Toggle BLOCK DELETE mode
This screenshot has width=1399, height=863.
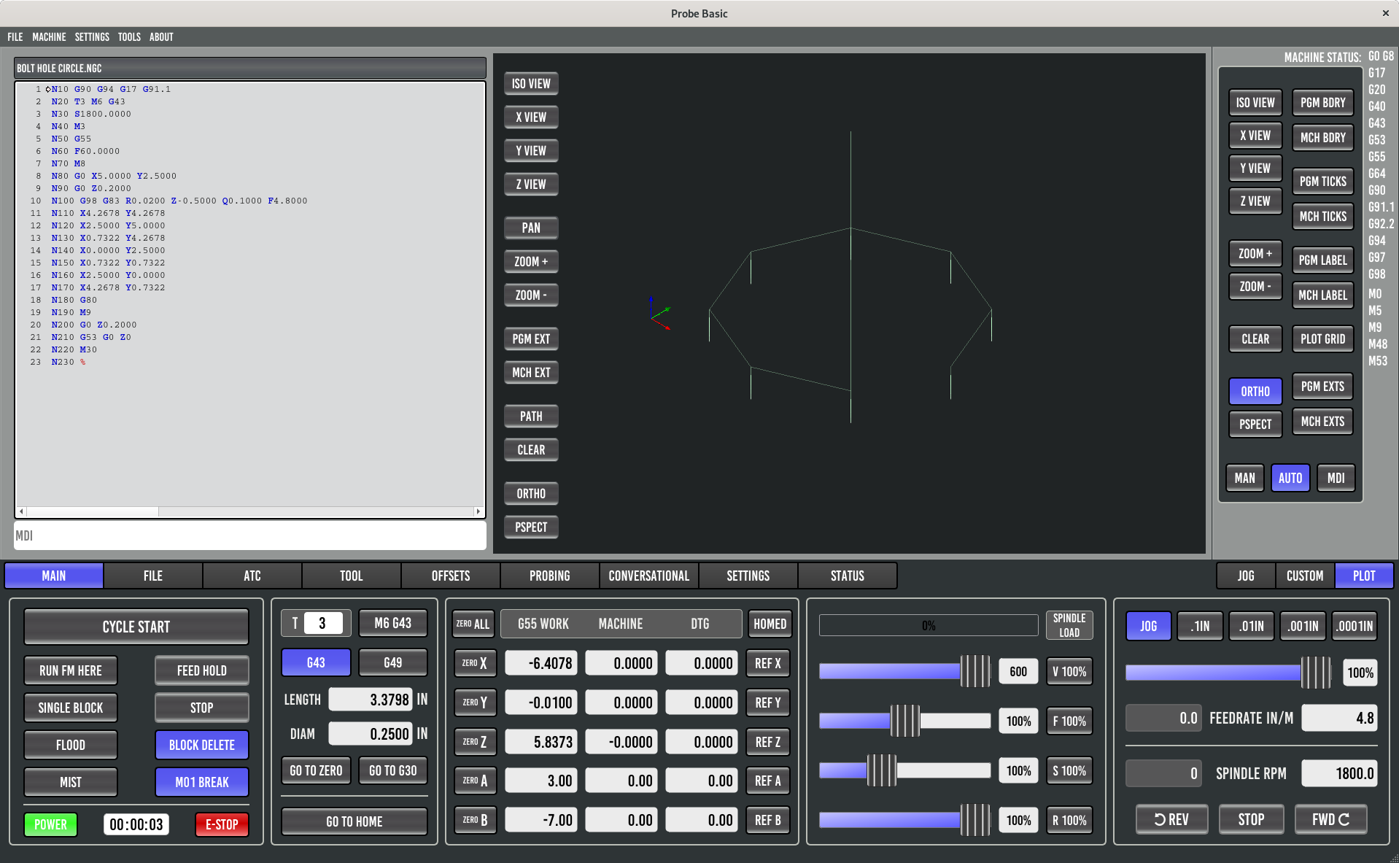pos(202,745)
